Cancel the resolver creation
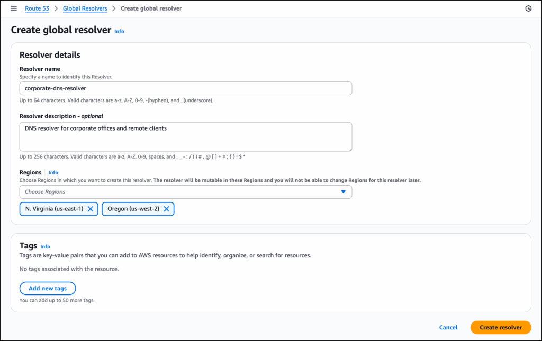Screen dimensions: 542x341 [448, 327]
